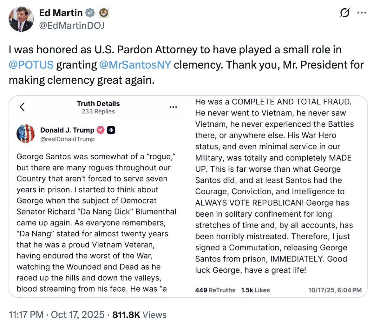Open the @EdMartinDOJ handle link
Viewport: 373px width, 330px height.
(71, 25)
